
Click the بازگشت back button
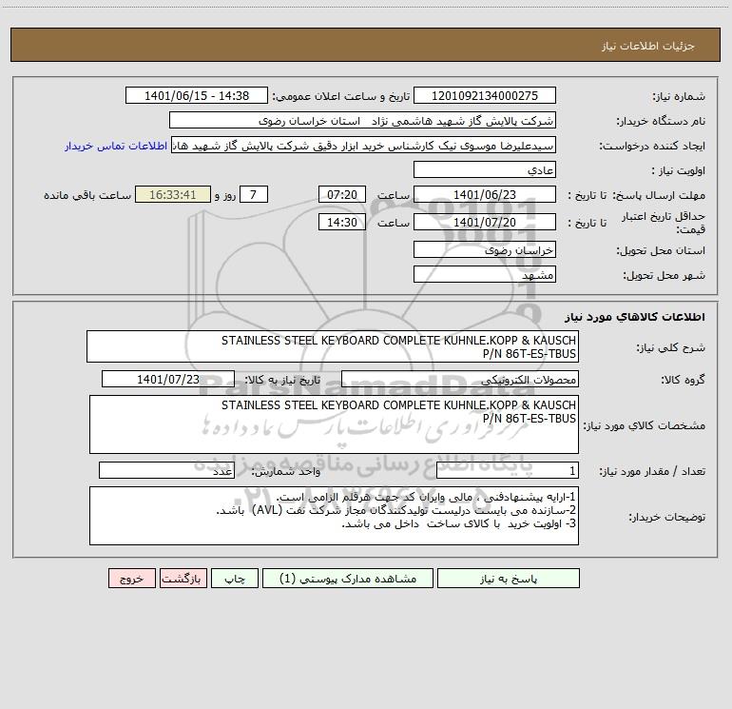[x=183, y=578]
